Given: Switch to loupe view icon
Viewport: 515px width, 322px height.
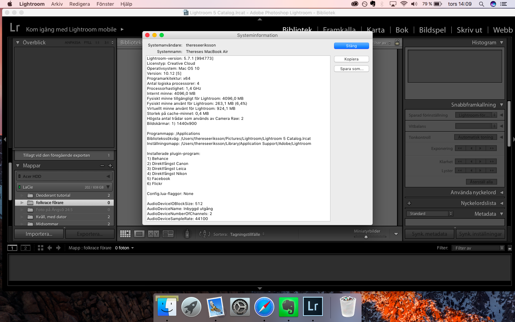Looking at the screenshot, I should [139, 234].
